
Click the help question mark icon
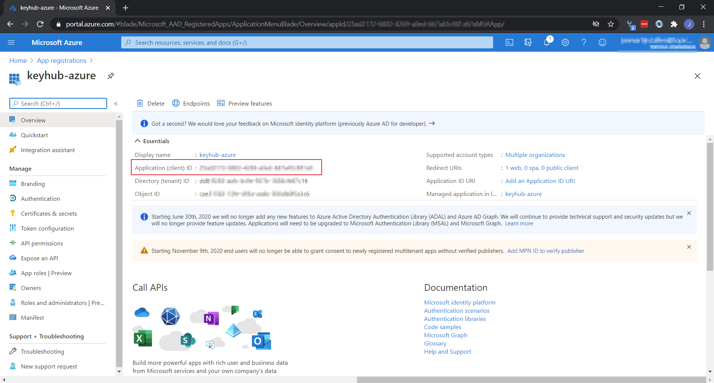click(x=584, y=43)
